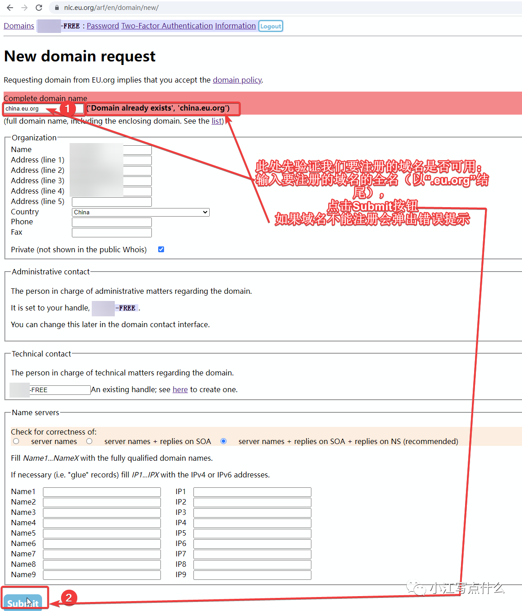The height and width of the screenshot is (611, 522).
Task: Click the IP7 address field
Action: point(252,554)
